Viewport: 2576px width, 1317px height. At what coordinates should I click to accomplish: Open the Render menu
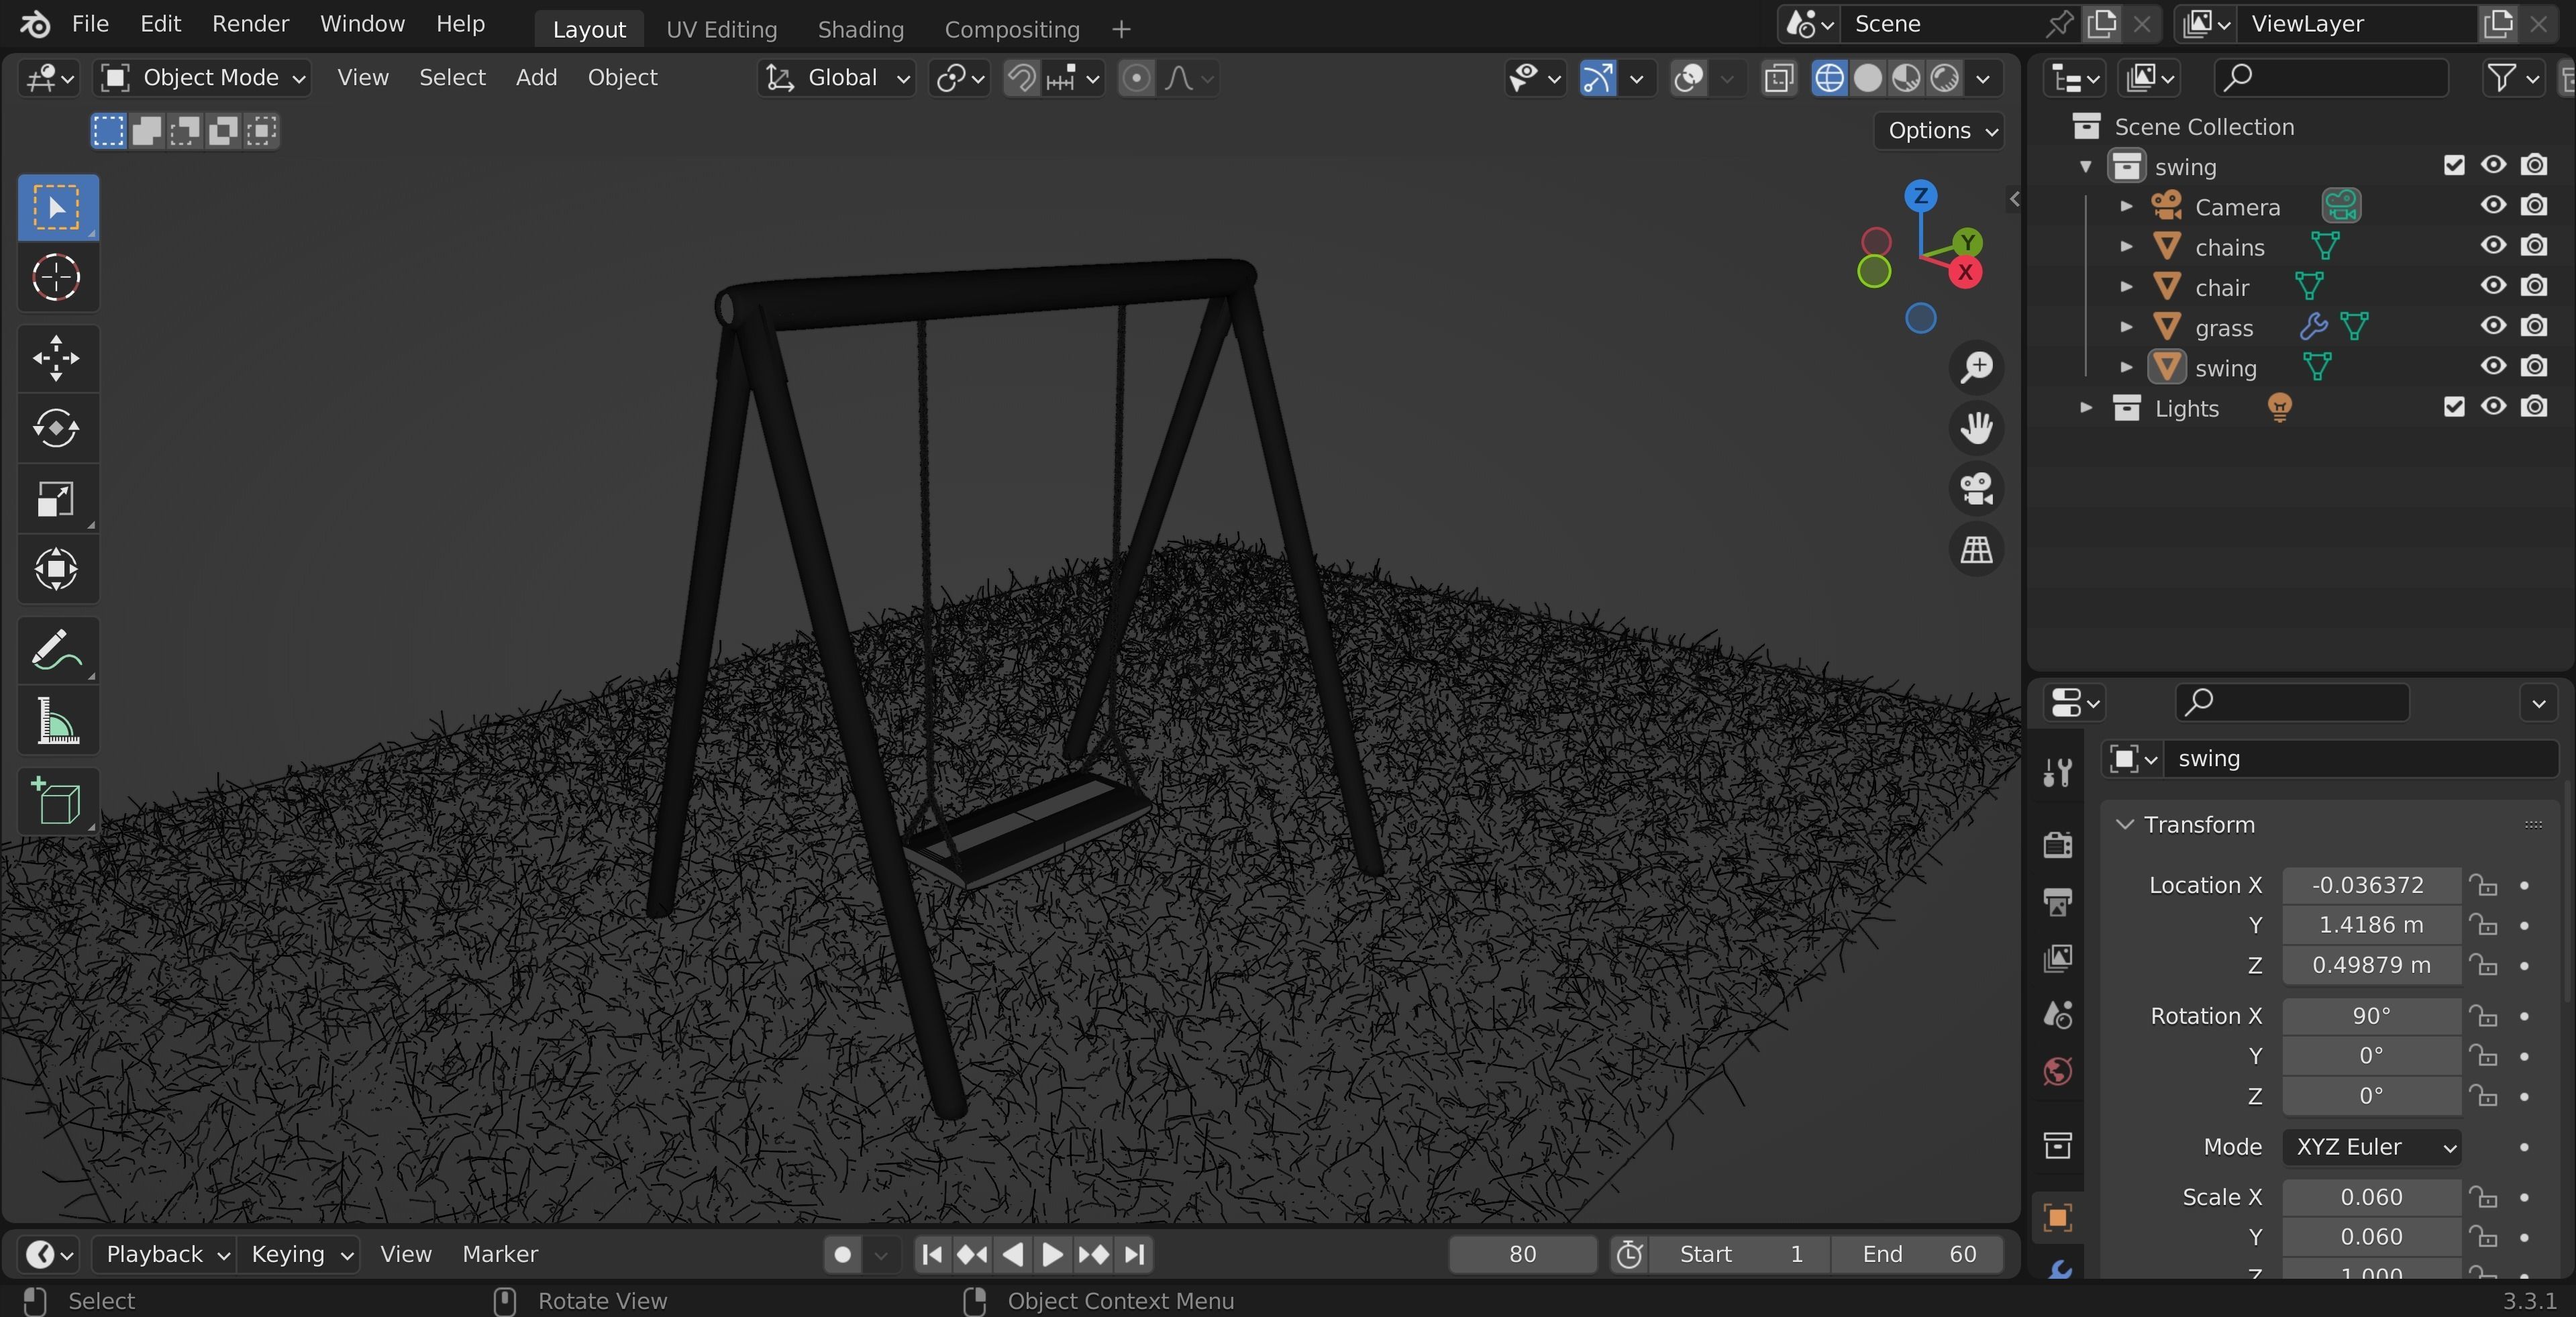pyautogui.click(x=250, y=24)
